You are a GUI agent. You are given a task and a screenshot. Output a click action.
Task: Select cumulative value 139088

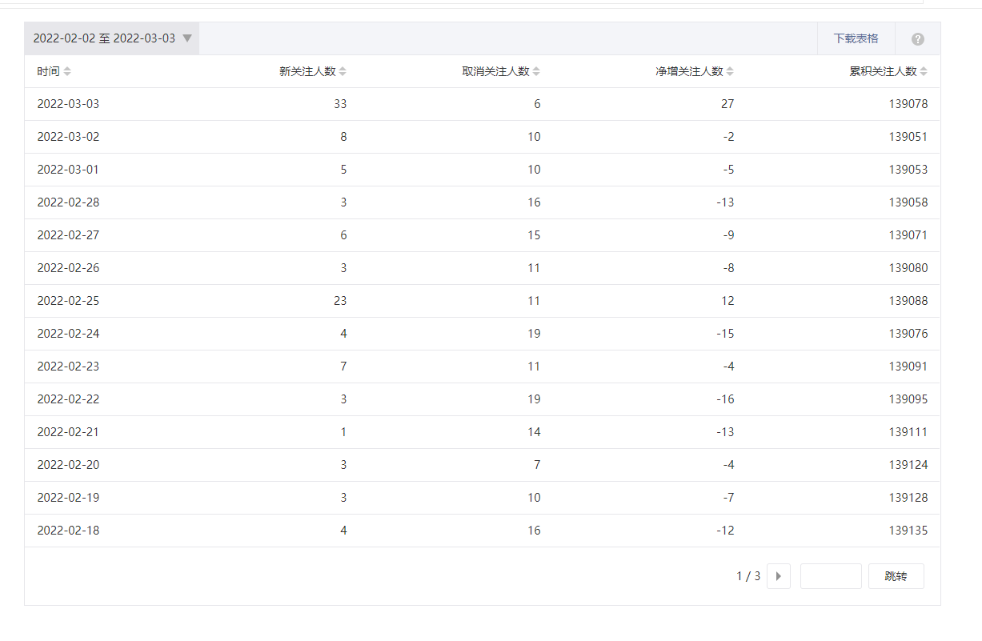coord(908,301)
